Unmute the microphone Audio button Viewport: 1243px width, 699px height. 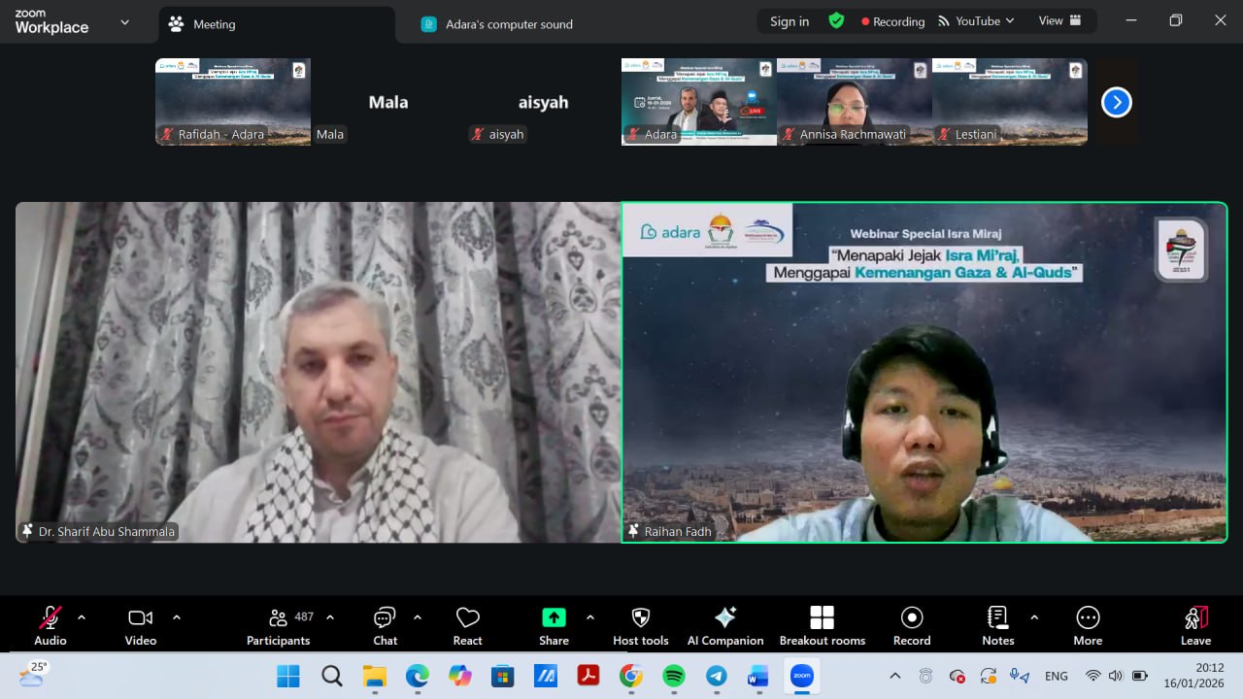pyautogui.click(x=50, y=625)
